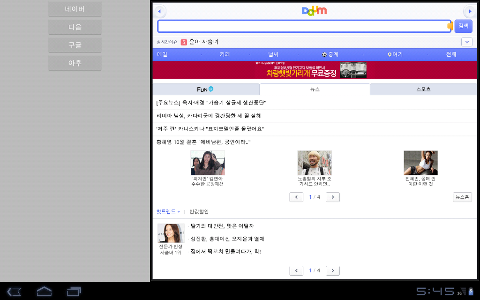
Task: Select the 네이버 button in the left panel
Action: (x=75, y=9)
